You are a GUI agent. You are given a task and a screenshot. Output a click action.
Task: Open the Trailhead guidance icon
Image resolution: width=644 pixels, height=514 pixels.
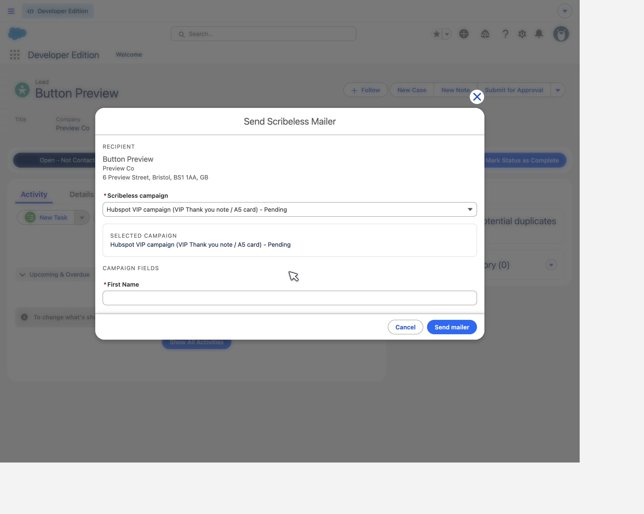[x=485, y=34]
